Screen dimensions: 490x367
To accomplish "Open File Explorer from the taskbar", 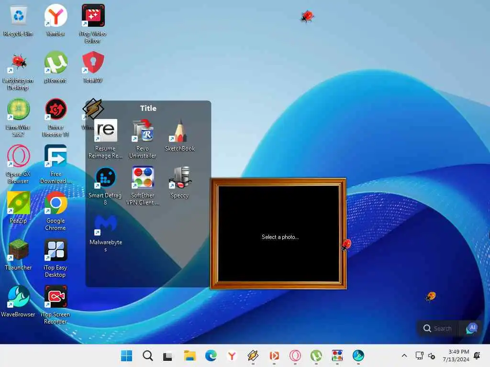I will pos(189,356).
